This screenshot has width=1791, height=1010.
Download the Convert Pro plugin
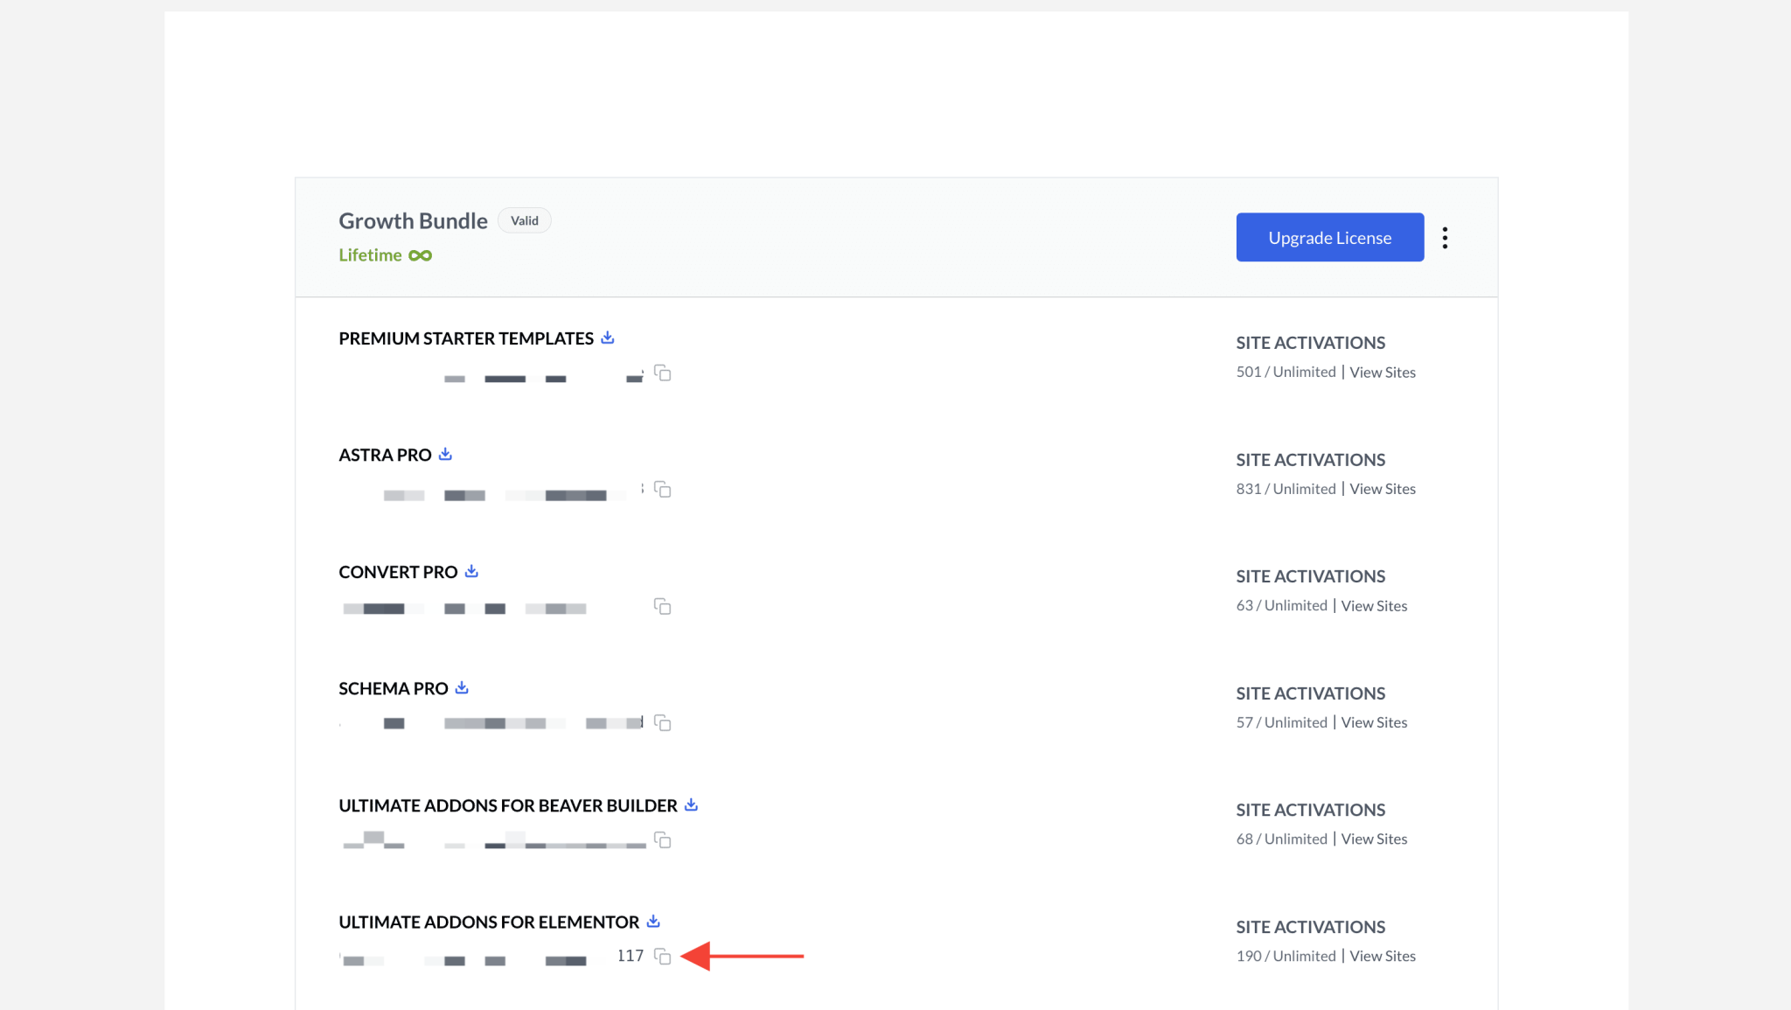pos(471,571)
